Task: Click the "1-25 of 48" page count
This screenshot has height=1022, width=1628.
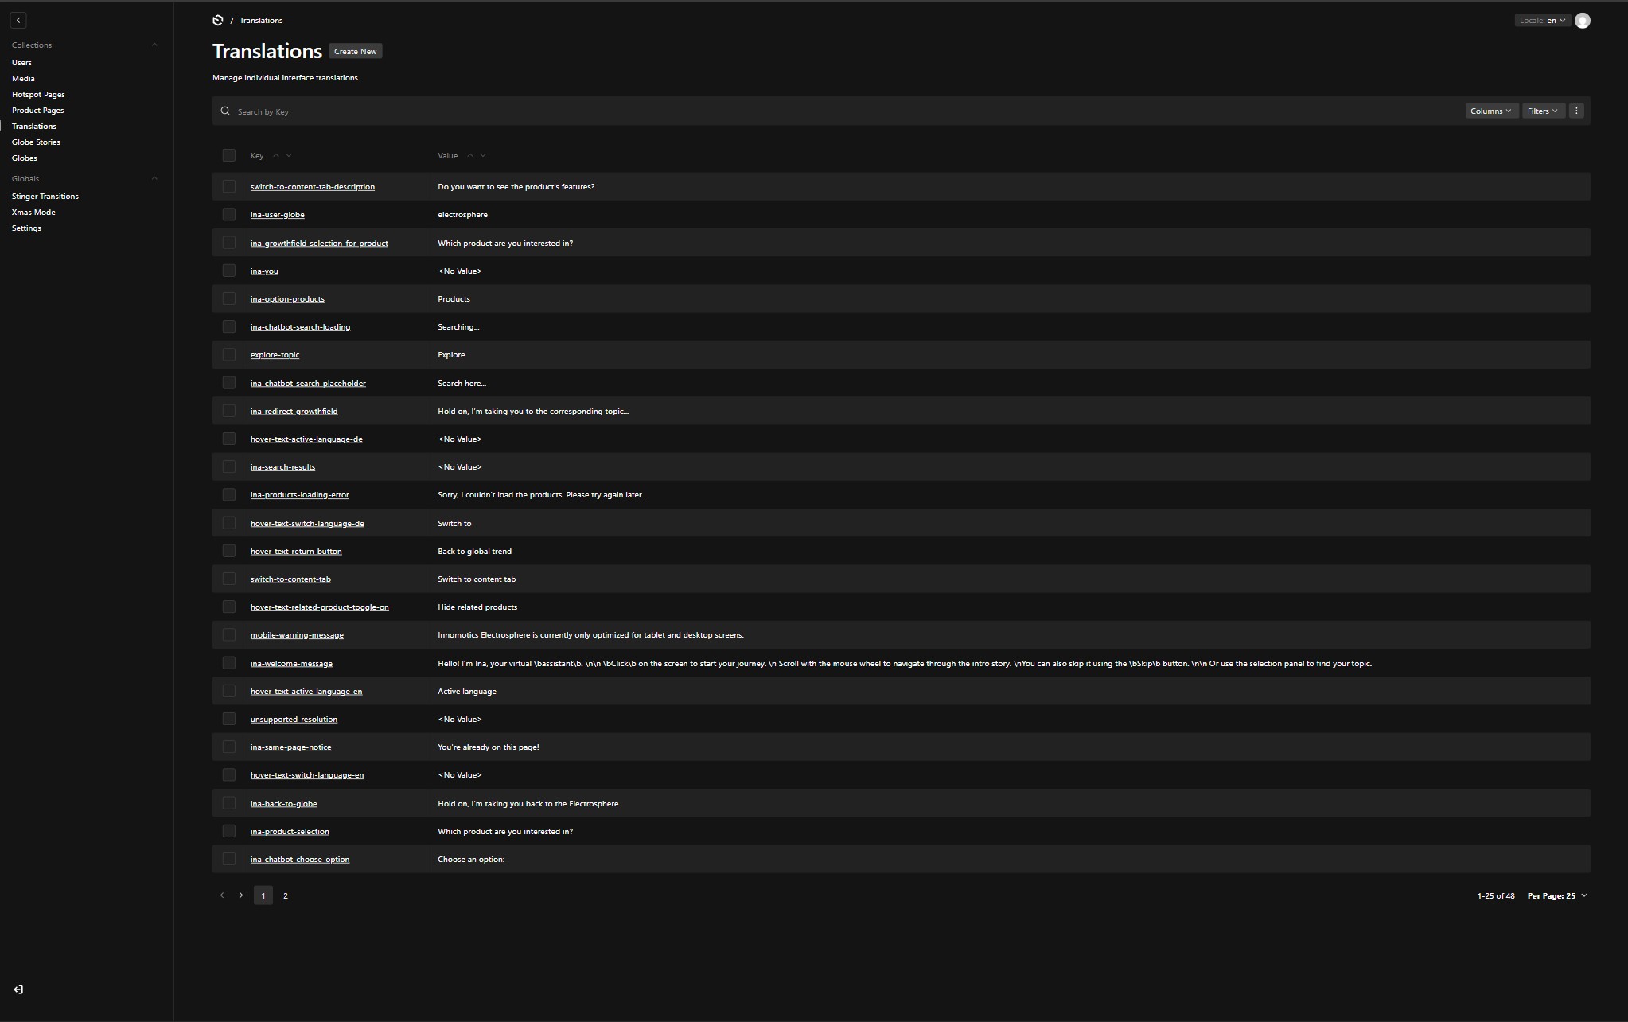Action: pyautogui.click(x=1496, y=895)
